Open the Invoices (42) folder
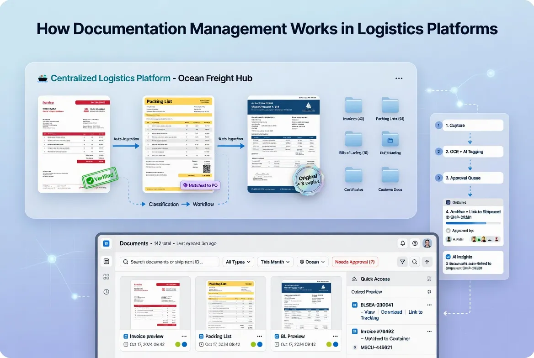 (352, 106)
